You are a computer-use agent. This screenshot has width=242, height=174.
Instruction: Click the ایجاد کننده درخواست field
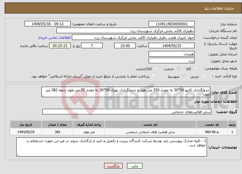[133, 38]
